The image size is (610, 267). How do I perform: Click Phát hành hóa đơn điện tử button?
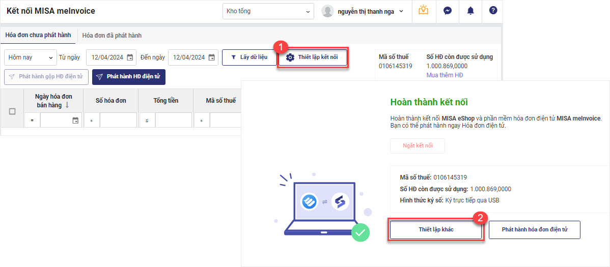pyautogui.click(x=535, y=230)
